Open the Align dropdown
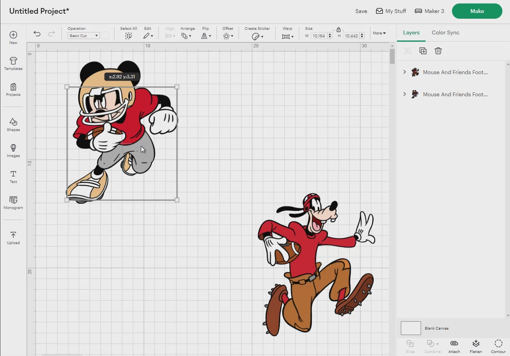The image size is (510, 356). 170,36
